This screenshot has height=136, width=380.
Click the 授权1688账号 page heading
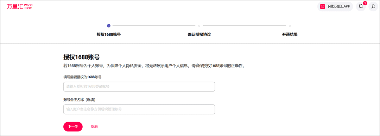point(82,57)
